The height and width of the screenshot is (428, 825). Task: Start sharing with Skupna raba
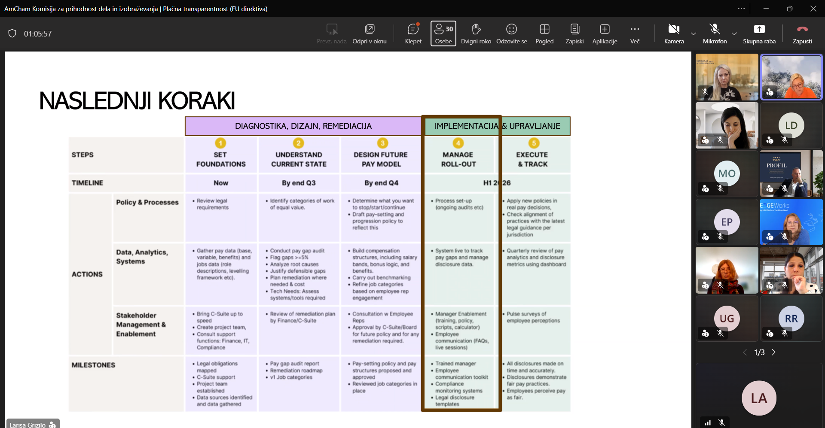pos(759,33)
